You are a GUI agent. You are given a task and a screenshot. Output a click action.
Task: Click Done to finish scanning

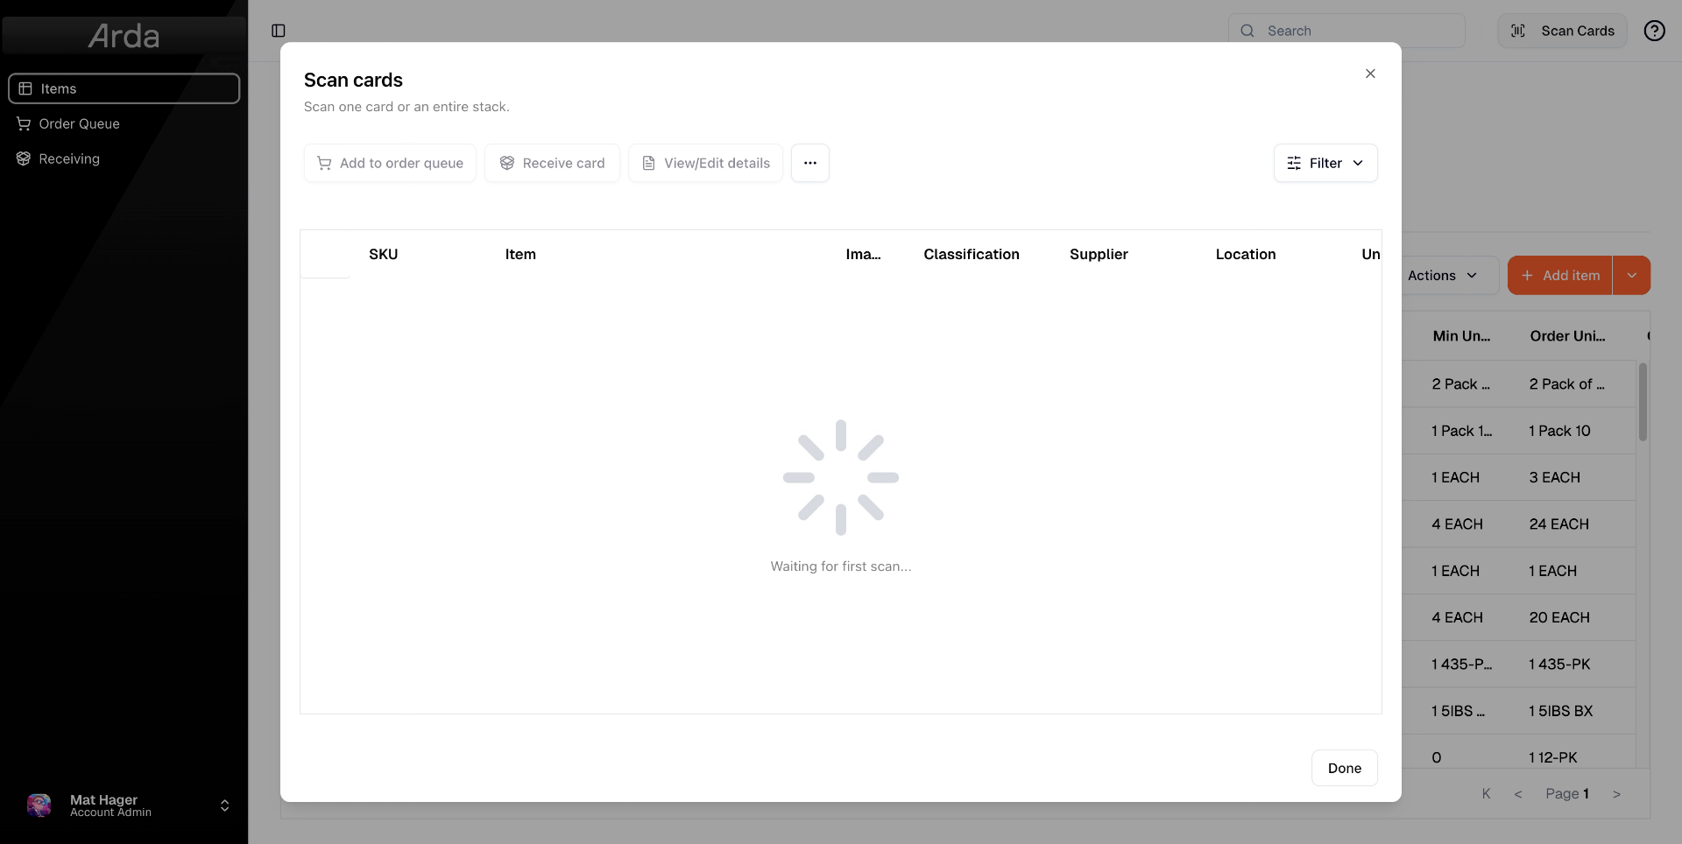(x=1345, y=768)
